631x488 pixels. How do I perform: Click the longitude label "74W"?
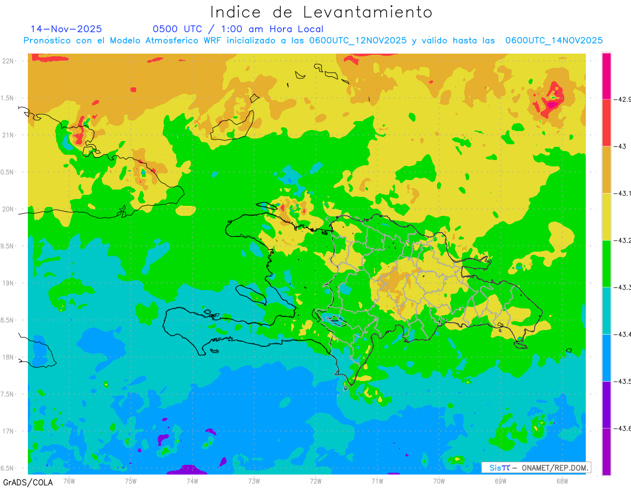[192, 481]
